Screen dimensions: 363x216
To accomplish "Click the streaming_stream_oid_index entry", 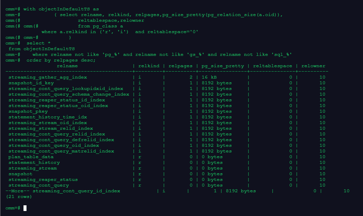I will point(48,123).
